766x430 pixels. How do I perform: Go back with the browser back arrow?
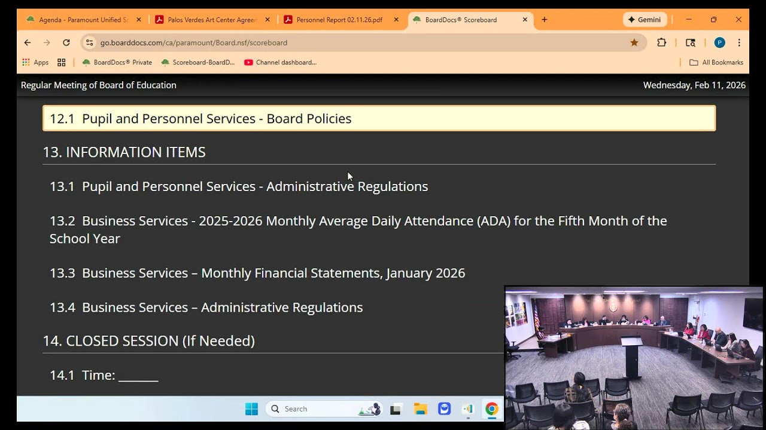[x=28, y=42]
